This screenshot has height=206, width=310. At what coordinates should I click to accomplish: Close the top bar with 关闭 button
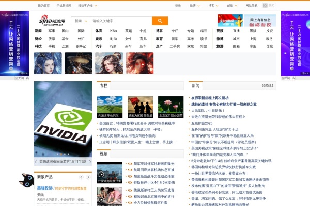(269, 6)
